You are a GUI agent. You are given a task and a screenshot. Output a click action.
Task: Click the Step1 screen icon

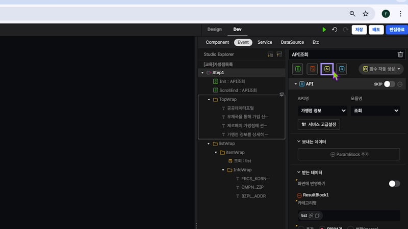tap(209, 73)
